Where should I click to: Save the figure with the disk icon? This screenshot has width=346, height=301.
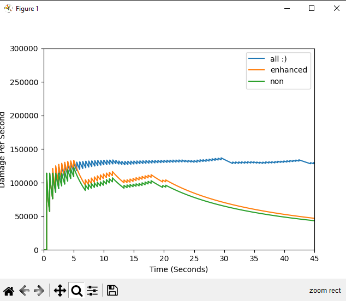(112, 291)
